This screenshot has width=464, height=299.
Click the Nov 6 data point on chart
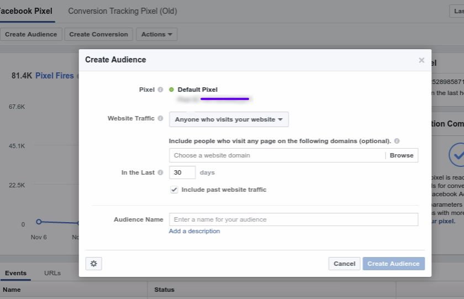(x=39, y=222)
